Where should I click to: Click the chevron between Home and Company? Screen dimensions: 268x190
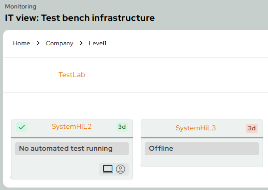tap(38, 43)
